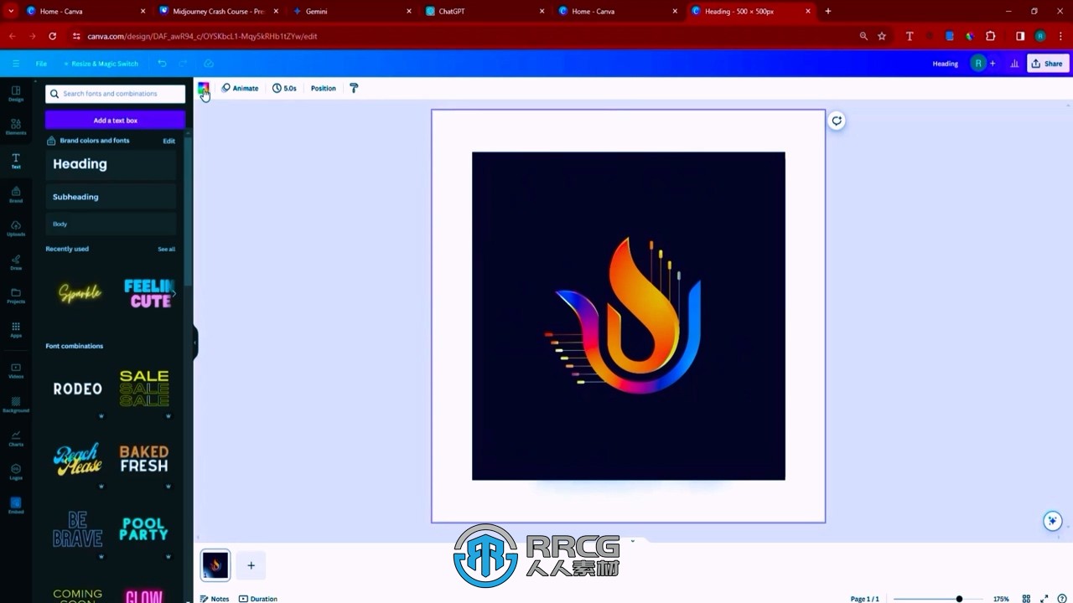The width and height of the screenshot is (1073, 603).
Task: Click the copy style paint roller icon
Action: tap(354, 88)
